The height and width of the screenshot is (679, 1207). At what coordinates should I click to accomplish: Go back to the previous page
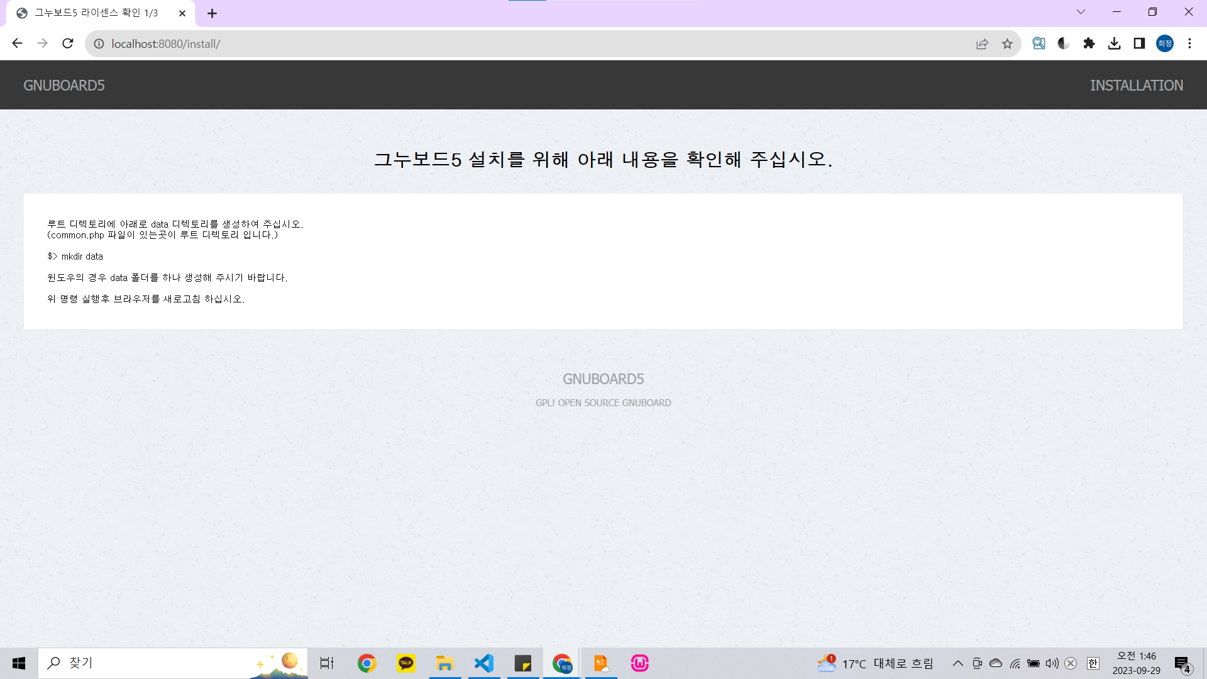pyautogui.click(x=17, y=43)
